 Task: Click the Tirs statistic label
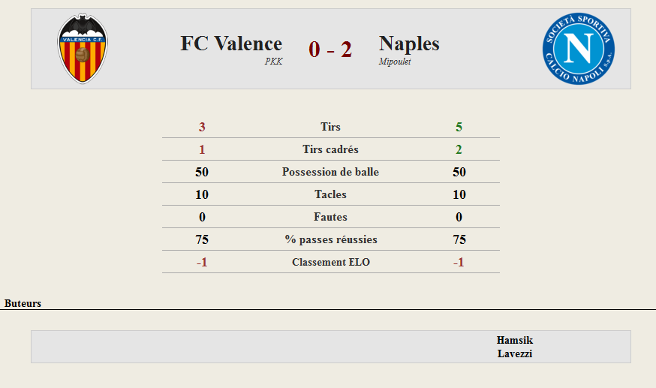tap(330, 127)
